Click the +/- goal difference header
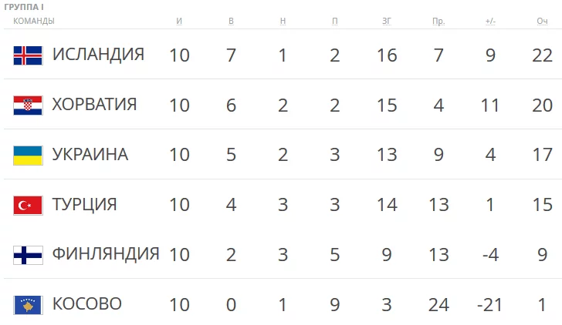Image resolution: width=562 pixels, height=325 pixels. (x=490, y=21)
